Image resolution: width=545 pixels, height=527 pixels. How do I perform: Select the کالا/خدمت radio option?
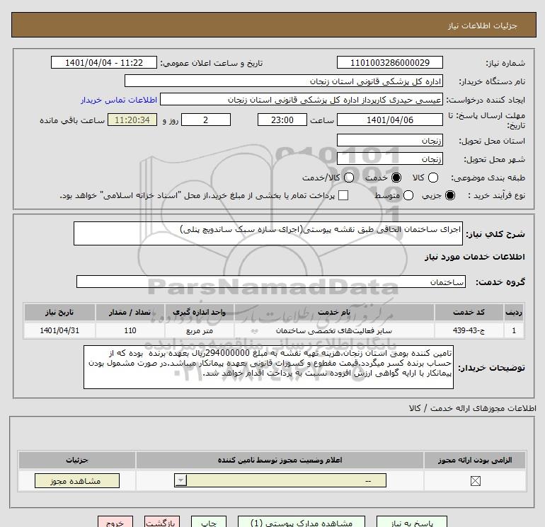point(349,178)
